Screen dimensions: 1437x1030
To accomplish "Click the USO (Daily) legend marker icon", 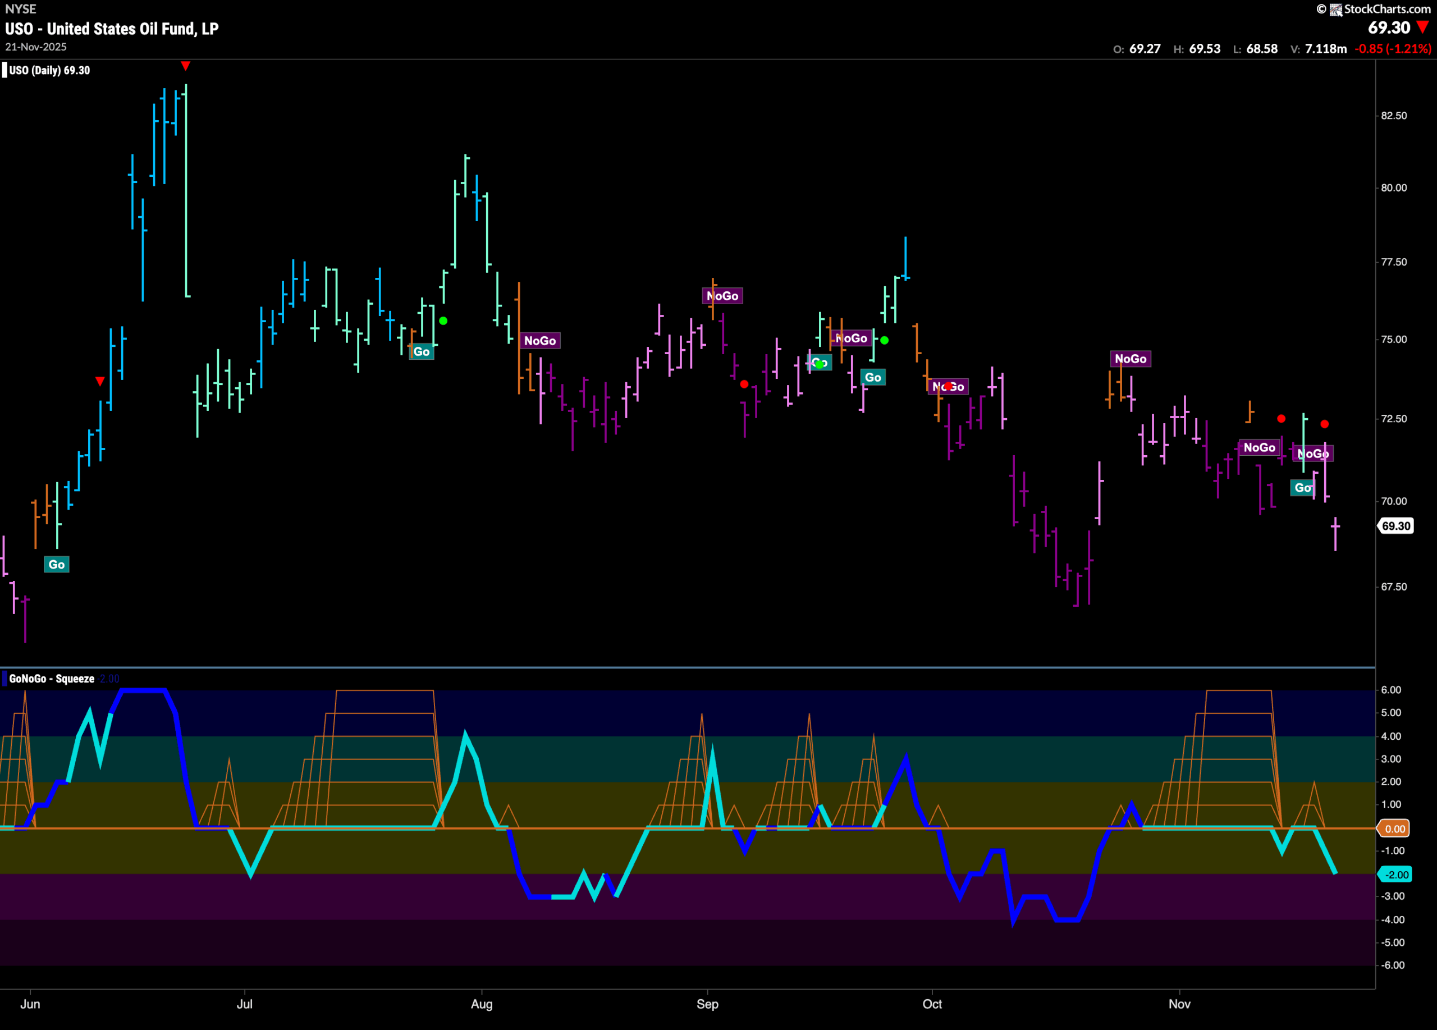I will click(4, 70).
